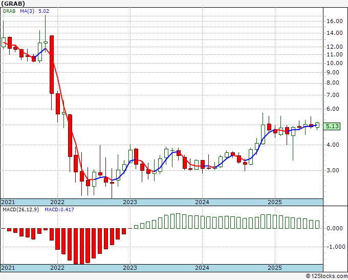Click 2021 on the price chart timeline

coord(8,202)
